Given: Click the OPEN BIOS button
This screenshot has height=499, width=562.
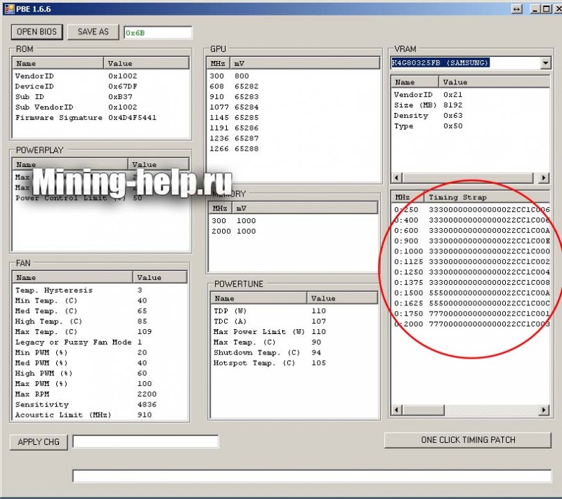Looking at the screenshot, I should point(36,32).
